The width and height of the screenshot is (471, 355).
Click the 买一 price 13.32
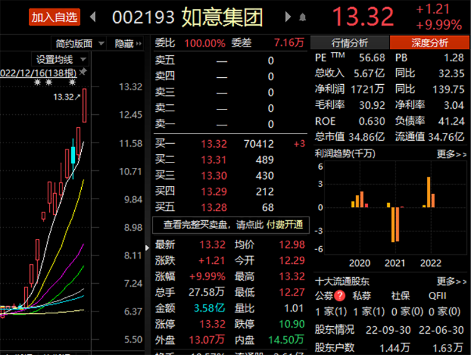pyautogui.click(x=214, y=144)
